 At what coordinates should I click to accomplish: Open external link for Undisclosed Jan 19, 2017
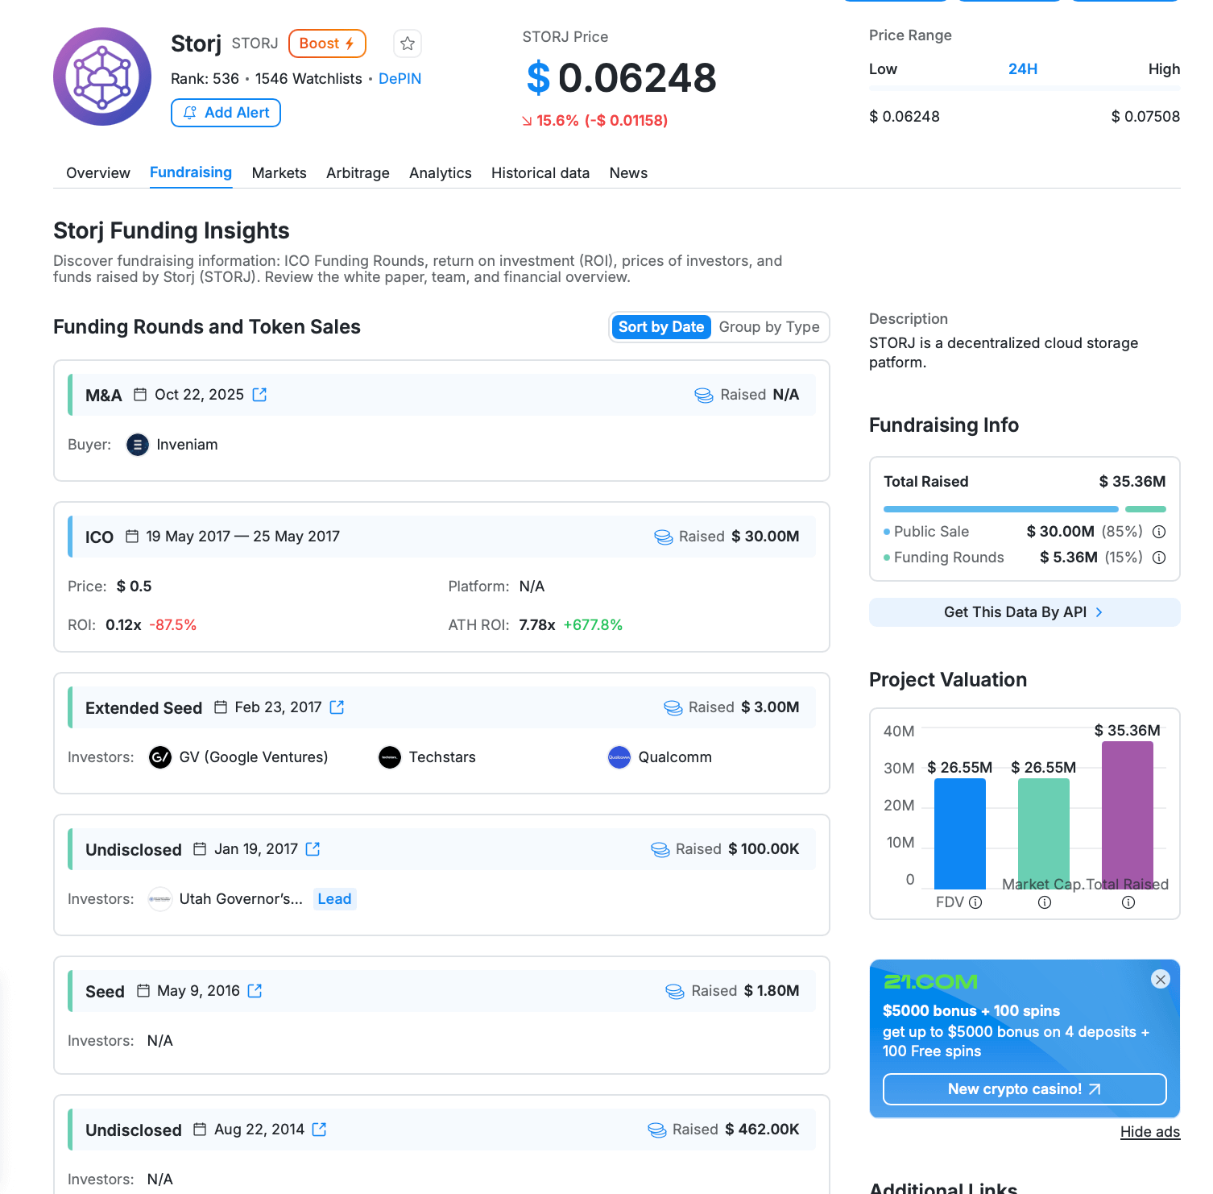313,849
